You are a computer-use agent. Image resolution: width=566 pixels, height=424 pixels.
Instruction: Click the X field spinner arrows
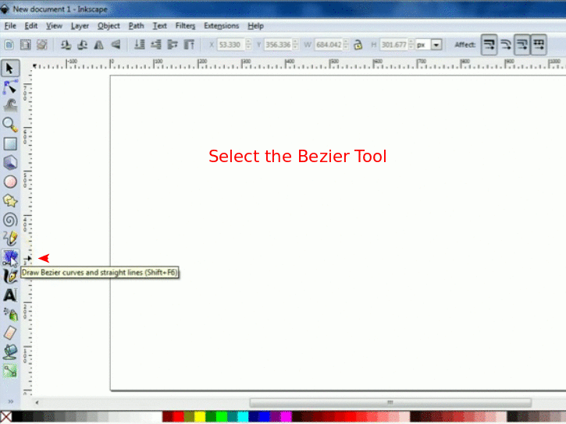248,44
